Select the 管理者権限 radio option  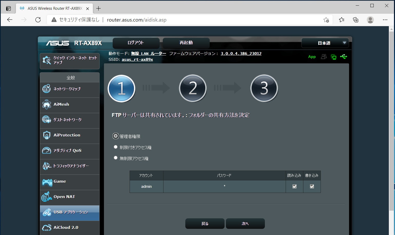click(116, 136)
